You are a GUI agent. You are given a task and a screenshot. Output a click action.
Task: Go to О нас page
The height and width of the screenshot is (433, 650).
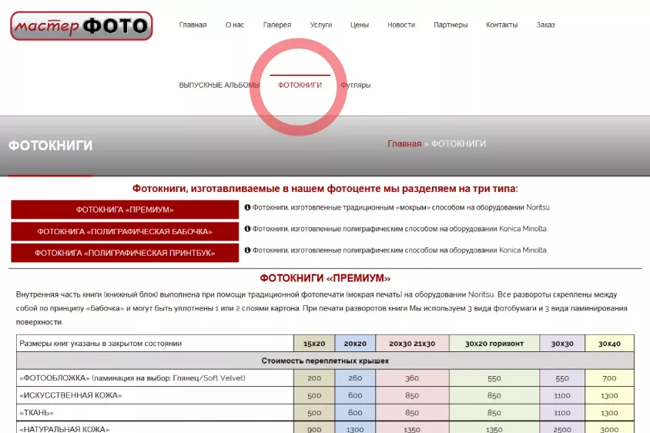pyautogui.click(x=234, y=25)
